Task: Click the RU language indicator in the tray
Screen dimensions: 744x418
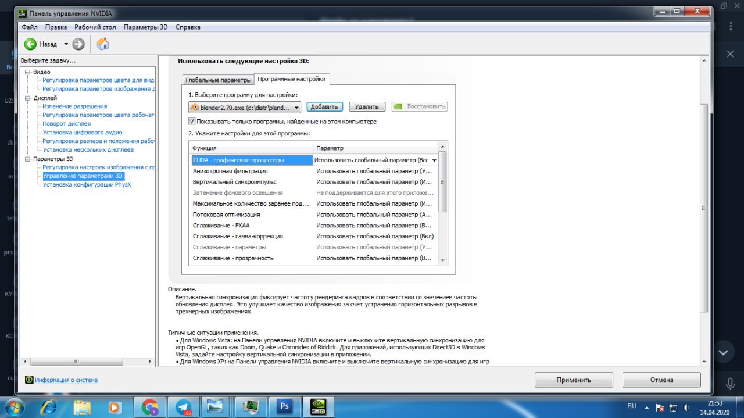Action: point(632,406)
